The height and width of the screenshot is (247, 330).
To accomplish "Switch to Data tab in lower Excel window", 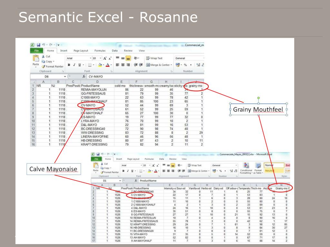I will 162,159.
